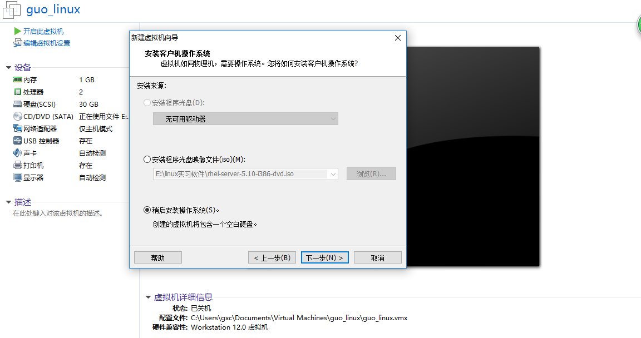Image resolution: width=641 pixels, height=338 pixels.
Task: Click the 仅主机模式 network value
Action: click(96, 129)
